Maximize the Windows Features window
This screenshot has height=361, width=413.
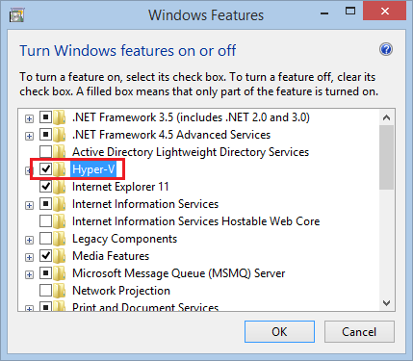350,12
